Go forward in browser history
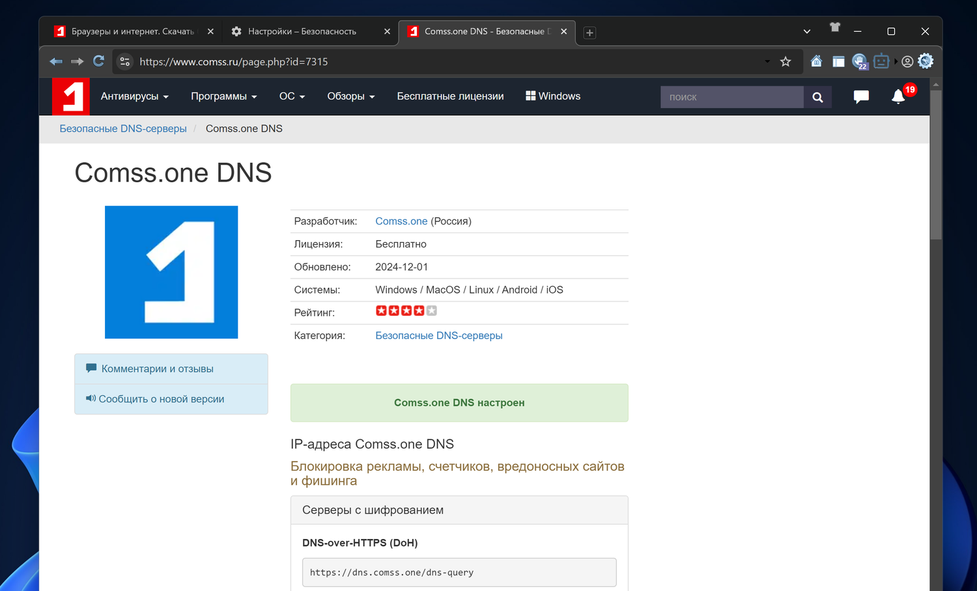Image resolution: width=977 pixels, height=591 pixels. point(77,61)
